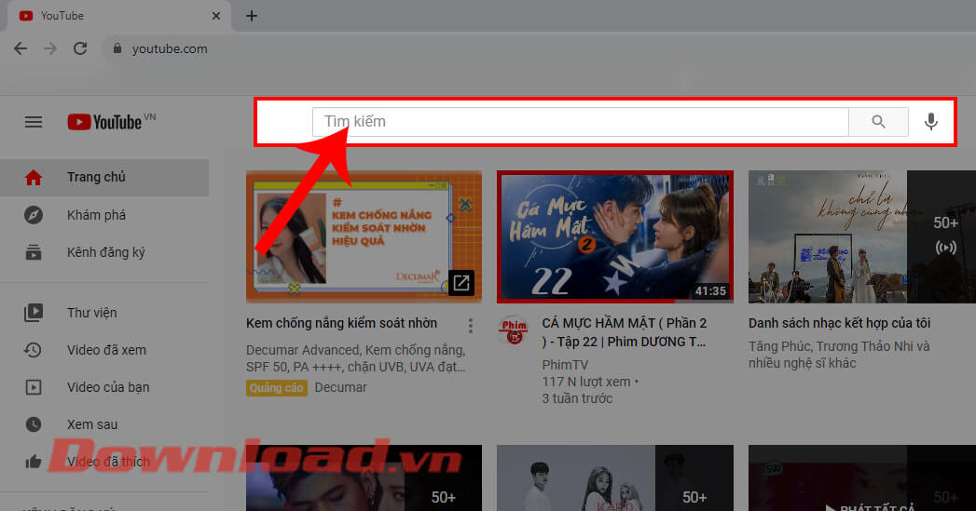
Task: Click the Tìm kiếm search field
Action: (580, 122)
